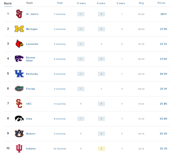Screen dimensions: 175x156
Task: Click the Florida Gators logo
Action: pyautogui.click(x=19, y=89)
